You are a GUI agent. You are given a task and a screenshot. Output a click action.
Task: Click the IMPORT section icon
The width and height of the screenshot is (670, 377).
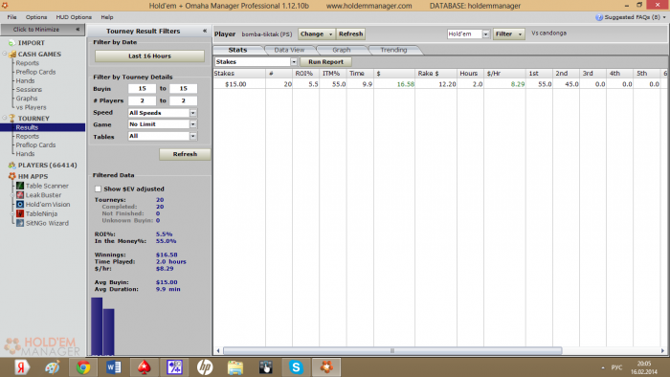point(11,43)
